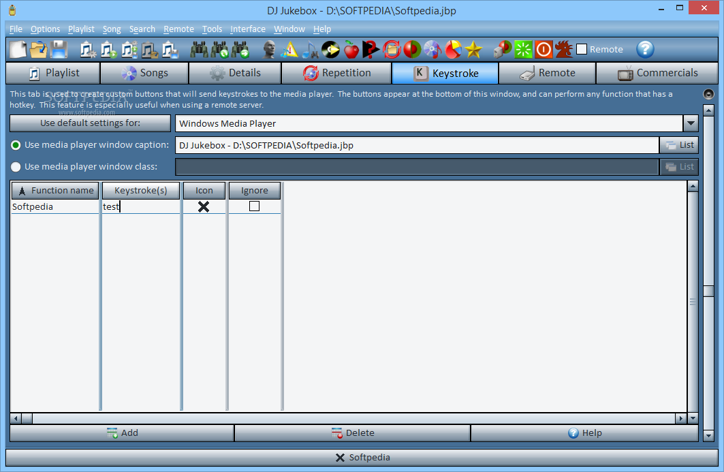Click the gold star icon

coord(474,50)
